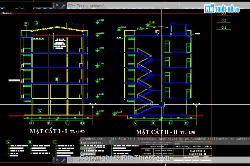Close the bottom command line with its X icon

click(57, 160)
